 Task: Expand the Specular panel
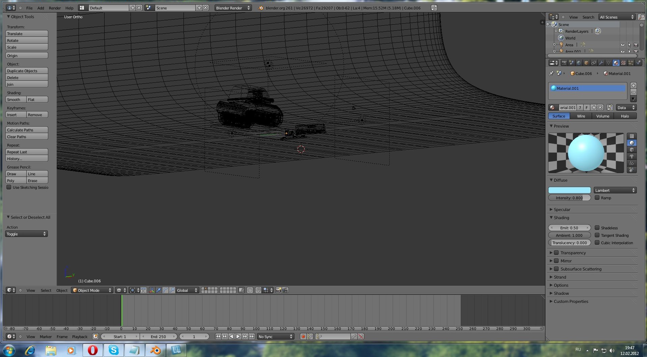click(562, 209)
